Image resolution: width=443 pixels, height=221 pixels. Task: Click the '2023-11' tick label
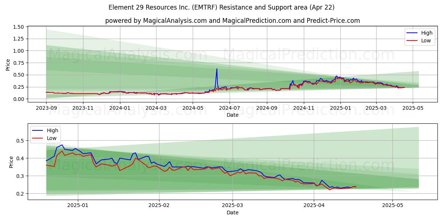pyautogui.click(x=83, y=108)
